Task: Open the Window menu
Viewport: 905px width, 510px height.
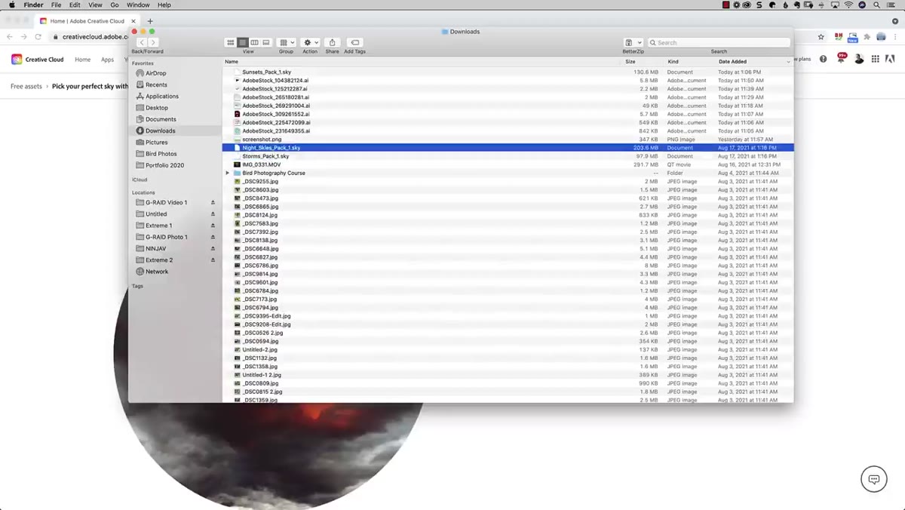Action: pos(138,5)
